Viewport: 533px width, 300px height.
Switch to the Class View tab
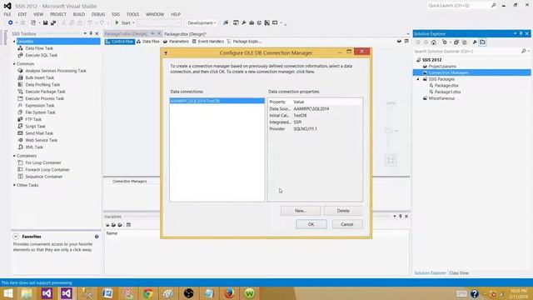pyautogui.click(x=459, y=272)
